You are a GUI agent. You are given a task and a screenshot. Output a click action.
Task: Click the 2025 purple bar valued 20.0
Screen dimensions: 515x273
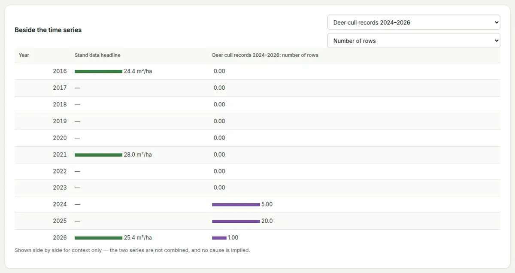(x=236, y=221)
